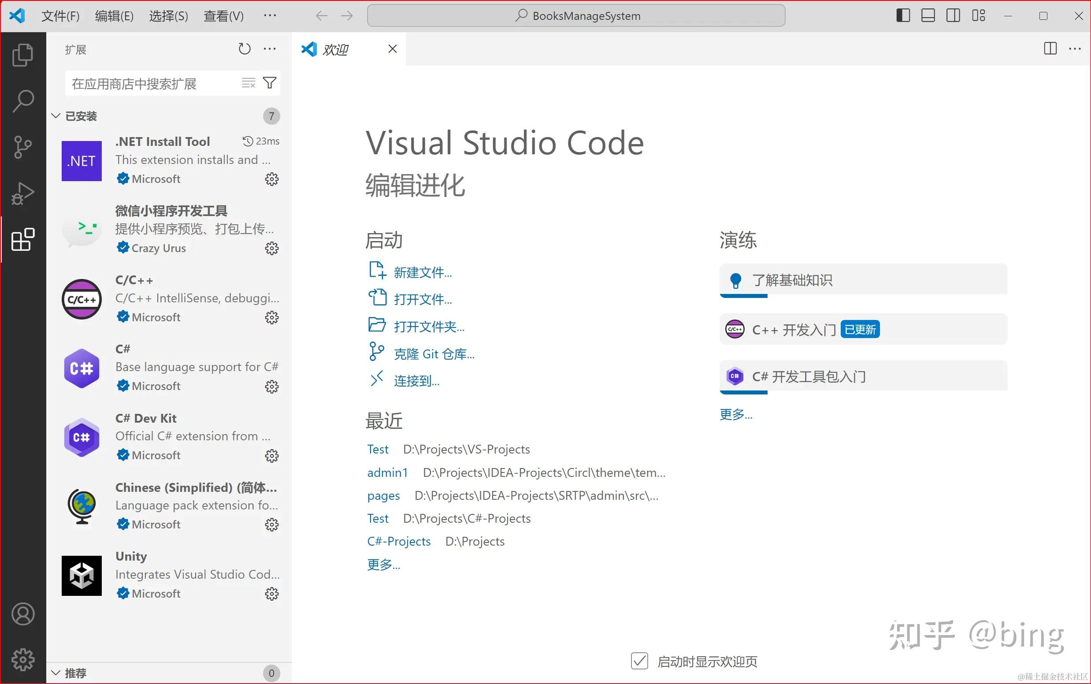Viewport: 1091px width, 684px height.
Task: Open manage gear for C/C++ extension
Action: coord(271,318)
